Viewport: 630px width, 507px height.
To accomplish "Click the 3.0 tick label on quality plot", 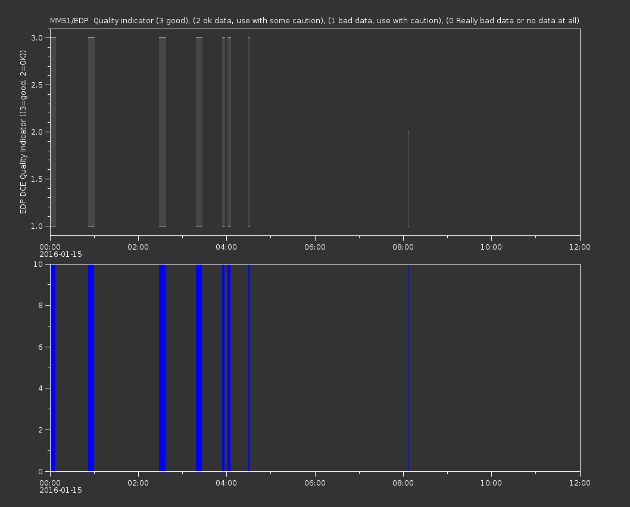I will tap(37, 38).
